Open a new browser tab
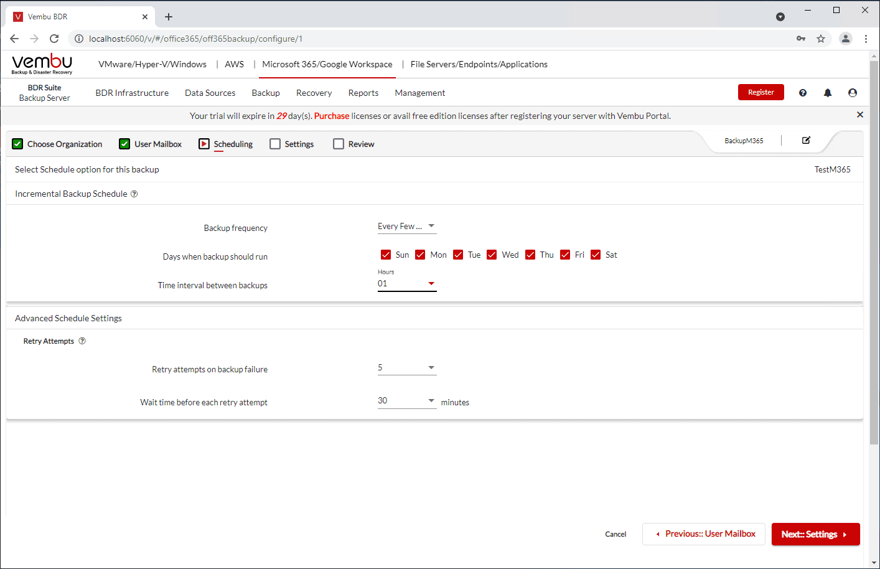This screenshot has height=569, width=880. click(x=169, y=17)
